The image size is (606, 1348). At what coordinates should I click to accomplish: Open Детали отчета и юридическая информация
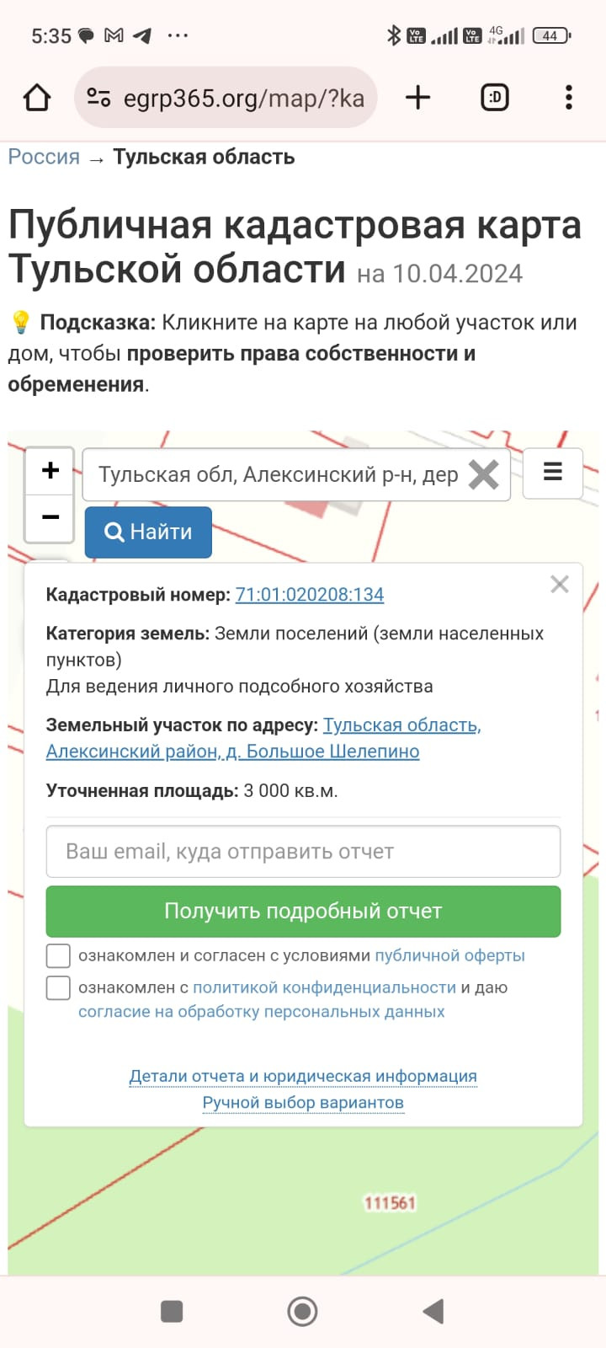tap(303, 1076)
